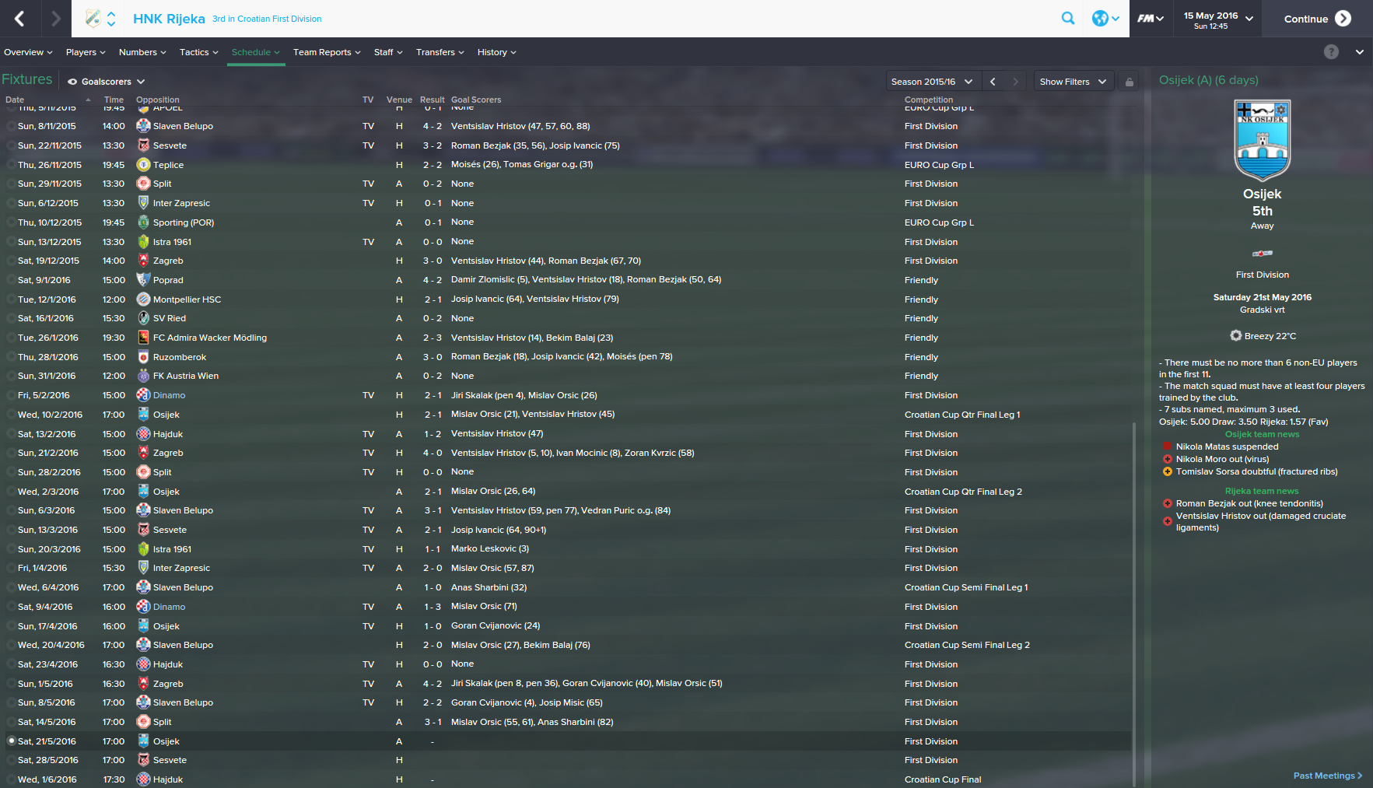
Task: Open the FM menu logo
Action: coord(1150,19)
